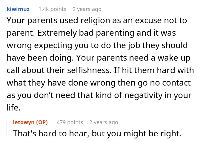
Task: Click the (OP) label beside letowyn
Action: pos(42,122)
